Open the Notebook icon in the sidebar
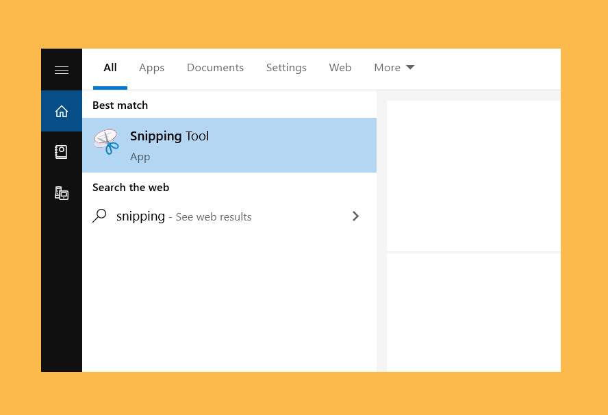 (x=61, y=152)
